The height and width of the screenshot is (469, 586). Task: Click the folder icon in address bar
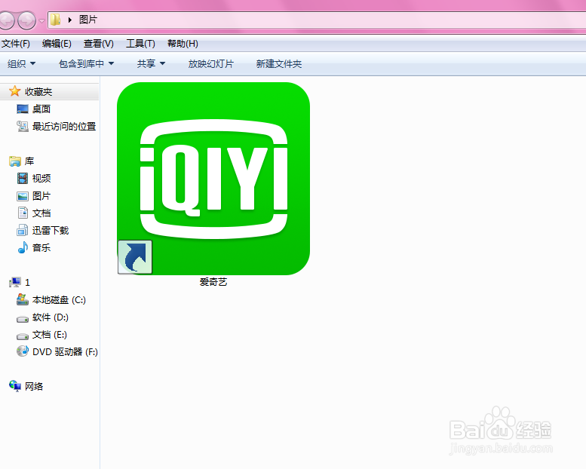point(56,20)
